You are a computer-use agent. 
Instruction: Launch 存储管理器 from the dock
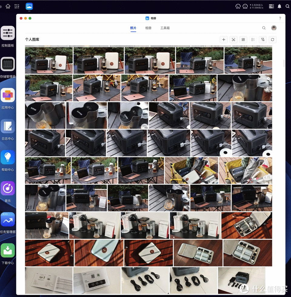pos(8,64)
